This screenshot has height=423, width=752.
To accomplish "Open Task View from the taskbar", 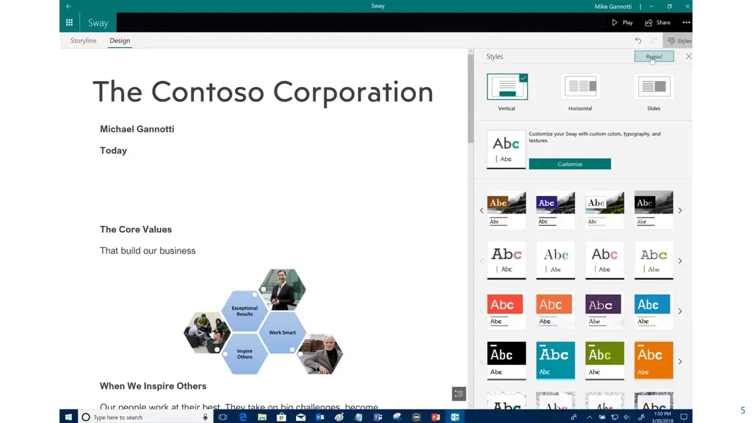I will 223,417.
